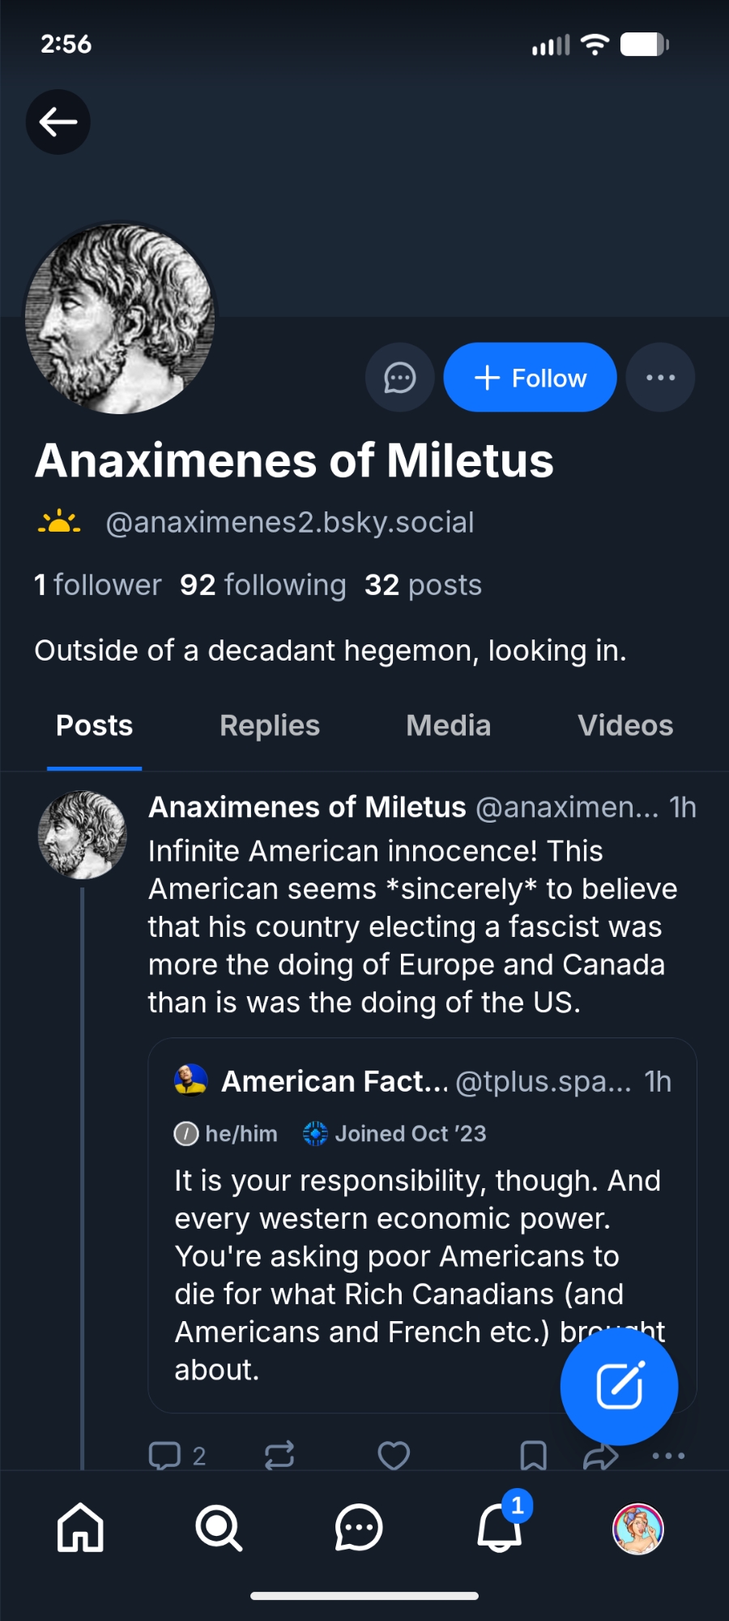Repost the Infinite American innocence post
Image resolution: width=729 pixels, height=1621 pixels.
(x=279, y=1456)
